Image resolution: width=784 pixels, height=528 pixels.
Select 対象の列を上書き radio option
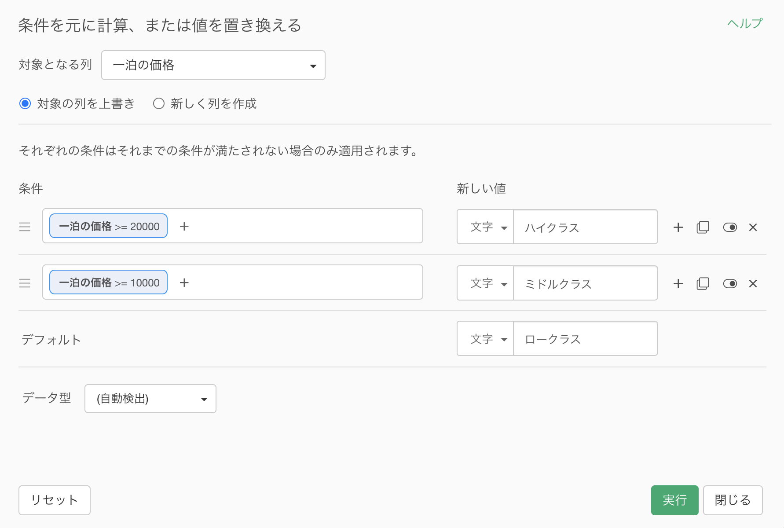click(26, 104)
